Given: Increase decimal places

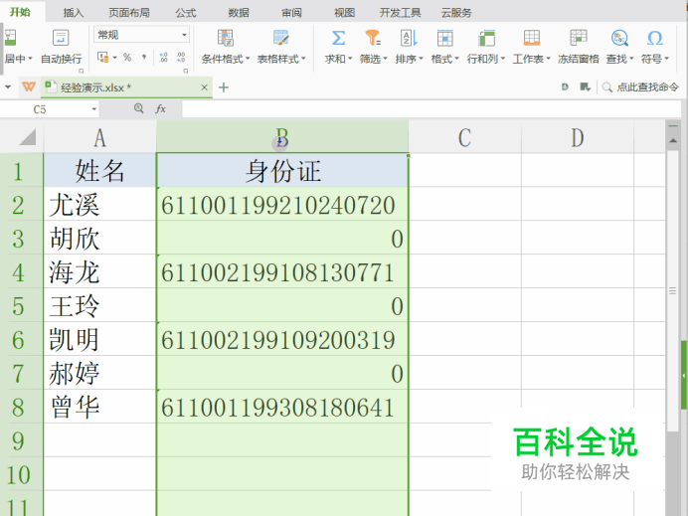Looking at the screenshot, I should 164,57.
